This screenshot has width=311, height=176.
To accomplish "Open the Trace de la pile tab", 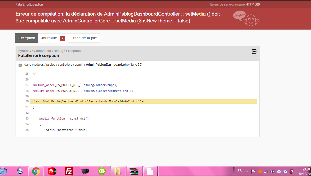I will pyautogui.click(x=84, y=38).
